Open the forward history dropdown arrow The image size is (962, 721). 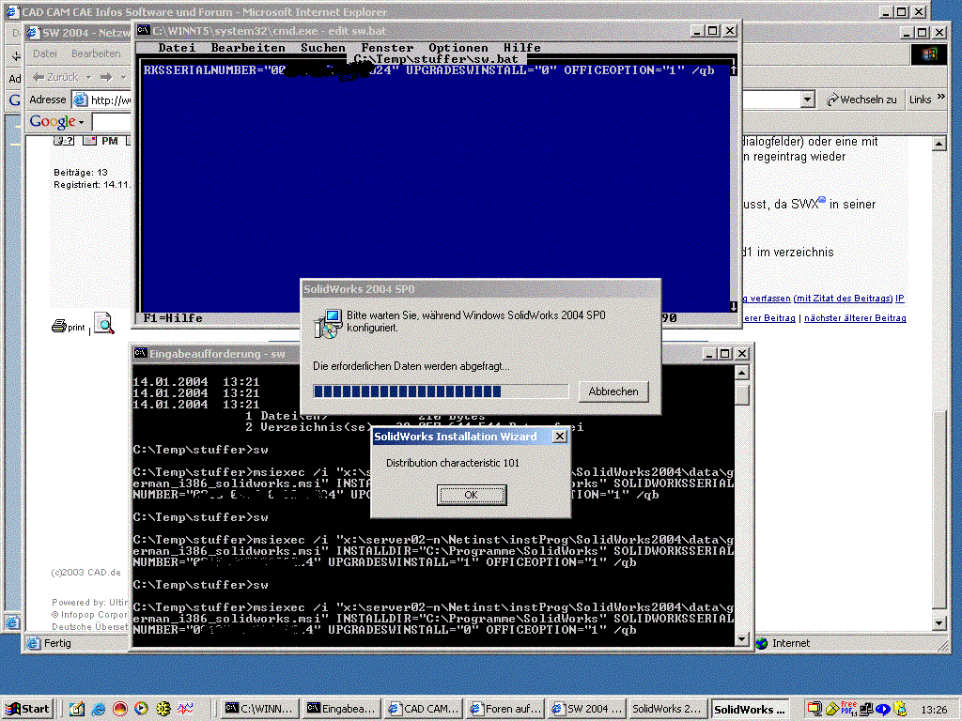[123, 77]
